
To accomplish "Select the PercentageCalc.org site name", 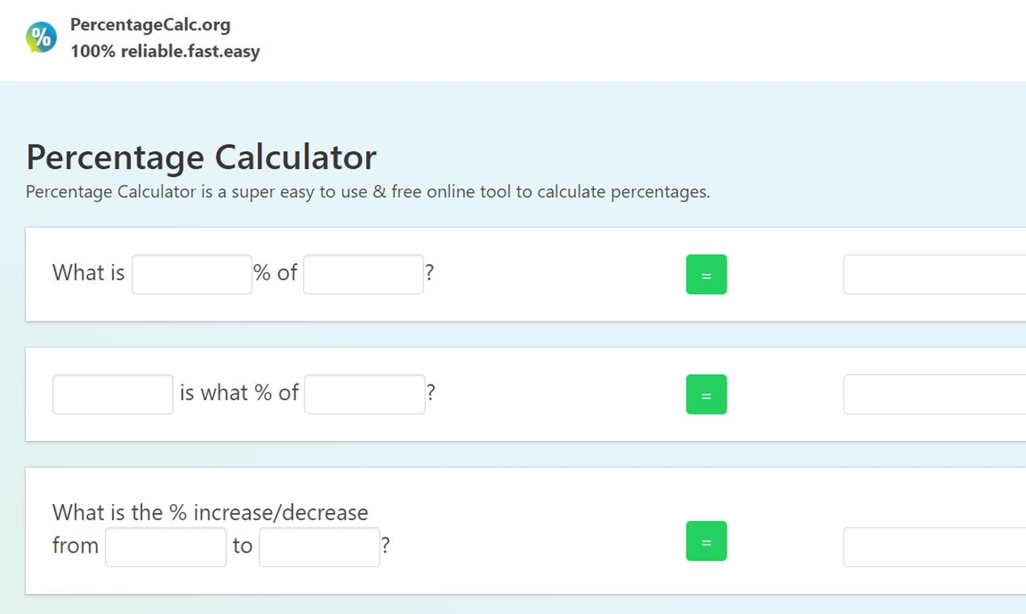I will point(150,24).
